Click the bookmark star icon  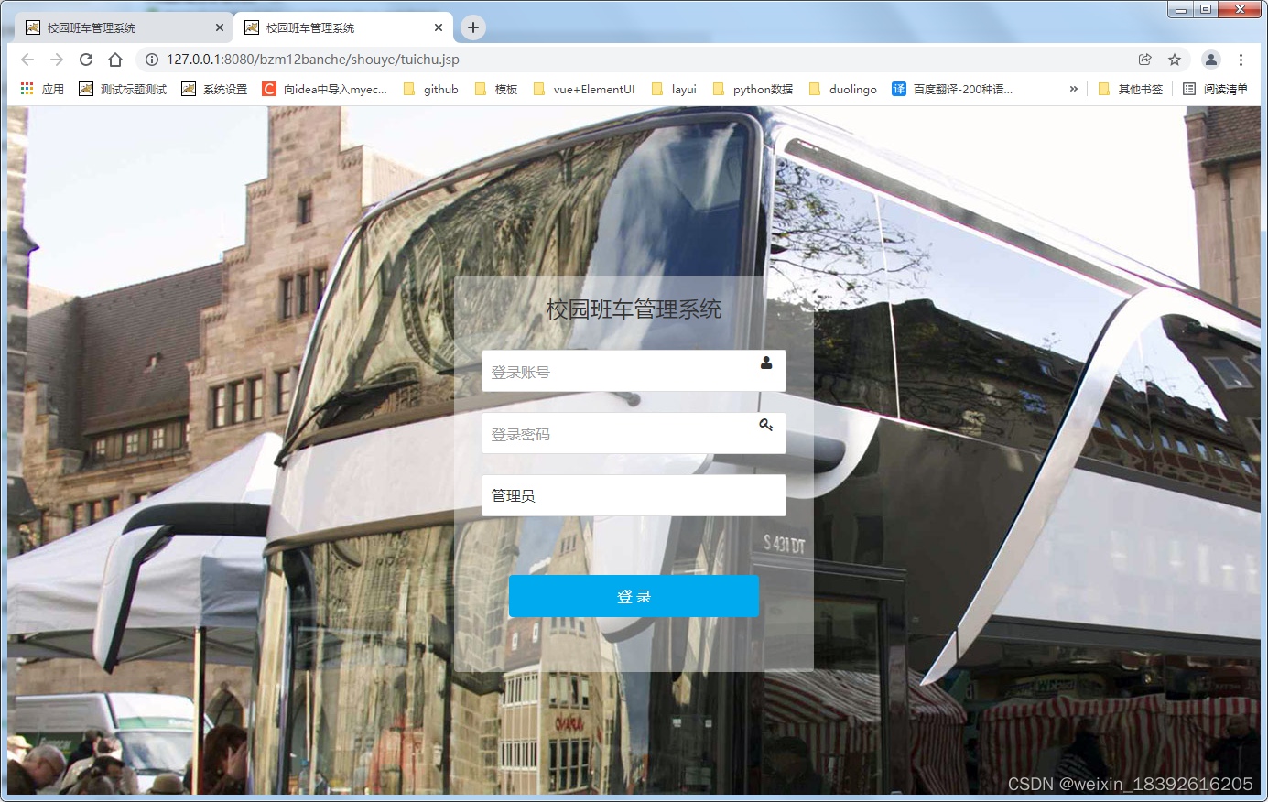(1175, 59)
